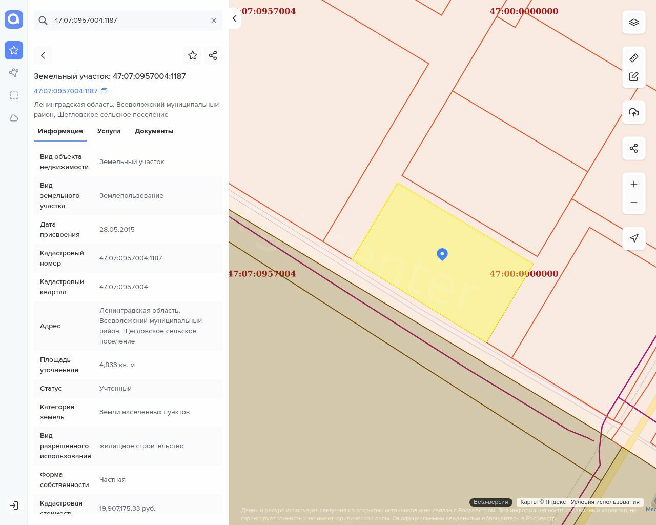Click the Условия использования link
Viewport: 656px width, 525px height.
tap(605, 502)
